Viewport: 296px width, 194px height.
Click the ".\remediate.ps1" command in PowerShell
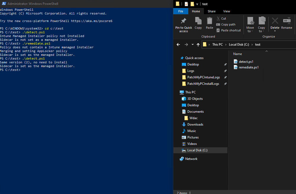(x=36, y=44)
